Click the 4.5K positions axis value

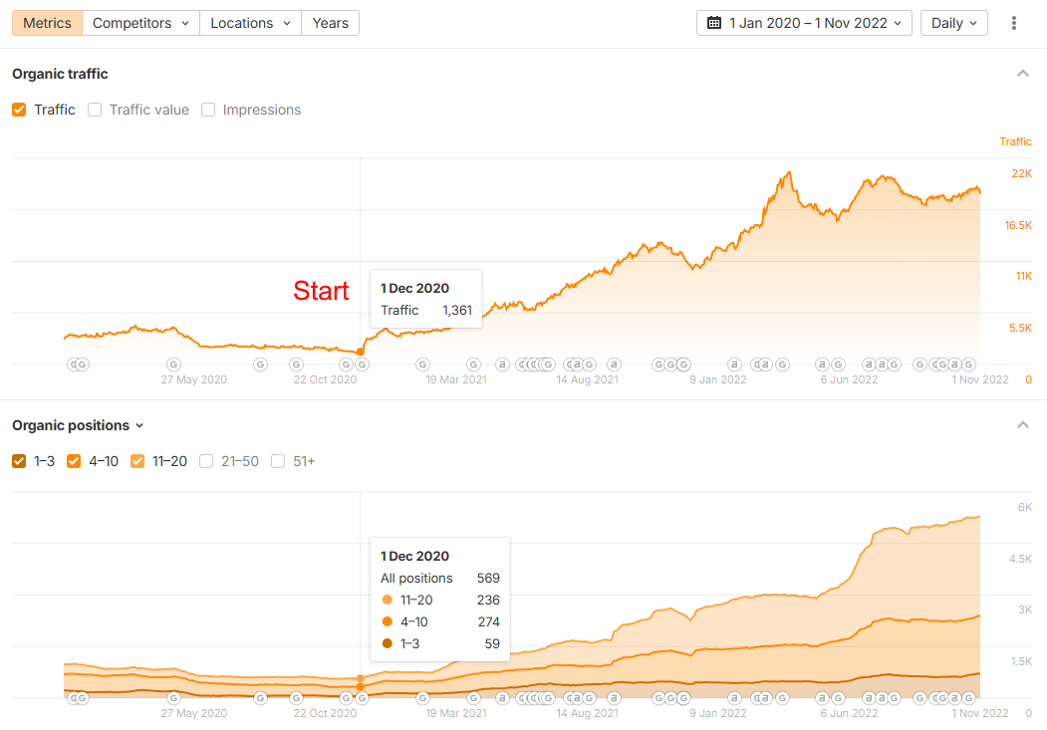click(x=1020, y=559)
